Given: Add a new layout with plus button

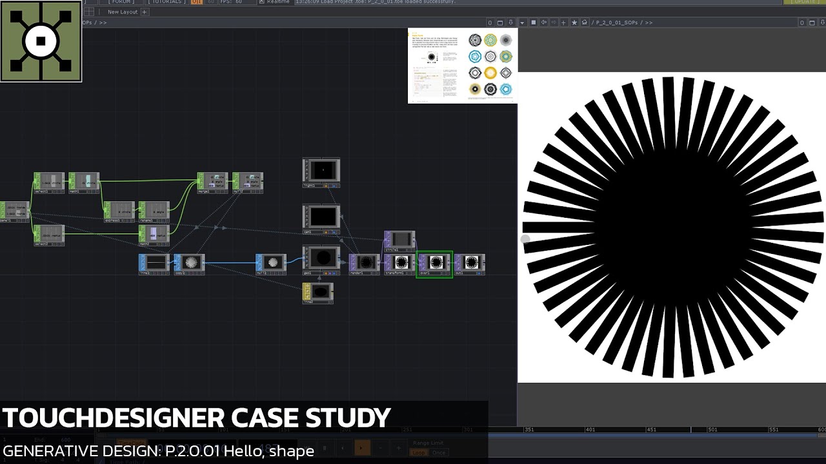Looking at the screenshot, I should click(145, 12).
